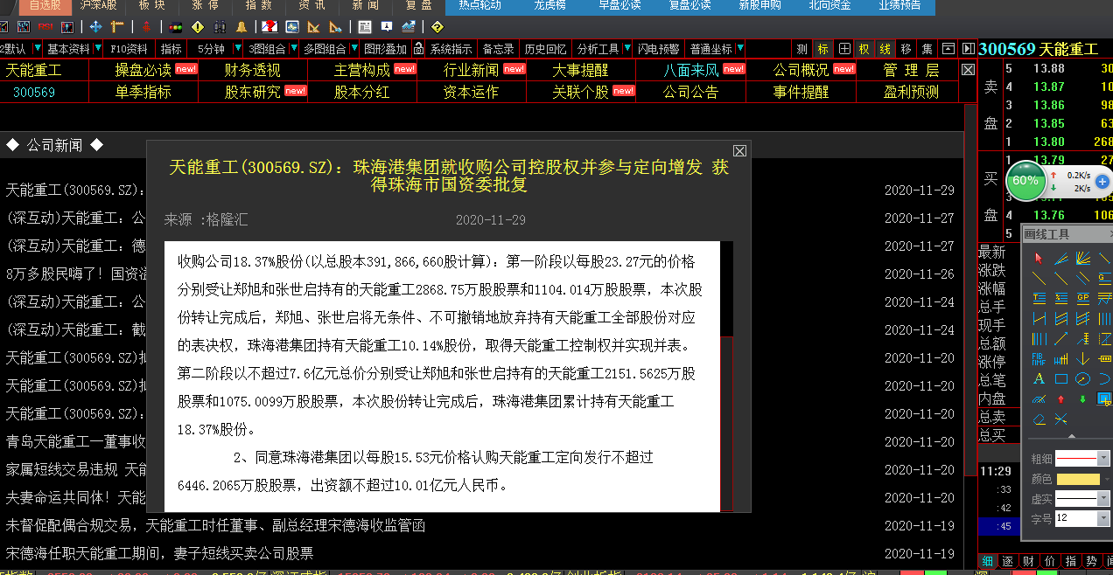The height and width of the screenshot is (575, 1113).
Task: Open the 分析工具 dropdown arrow
Action: 627,48
